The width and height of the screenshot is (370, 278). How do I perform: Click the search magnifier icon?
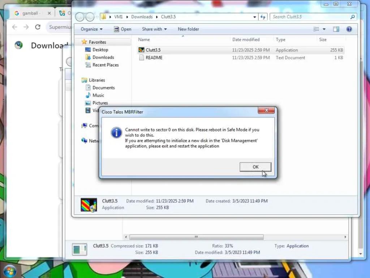(353, 17)
